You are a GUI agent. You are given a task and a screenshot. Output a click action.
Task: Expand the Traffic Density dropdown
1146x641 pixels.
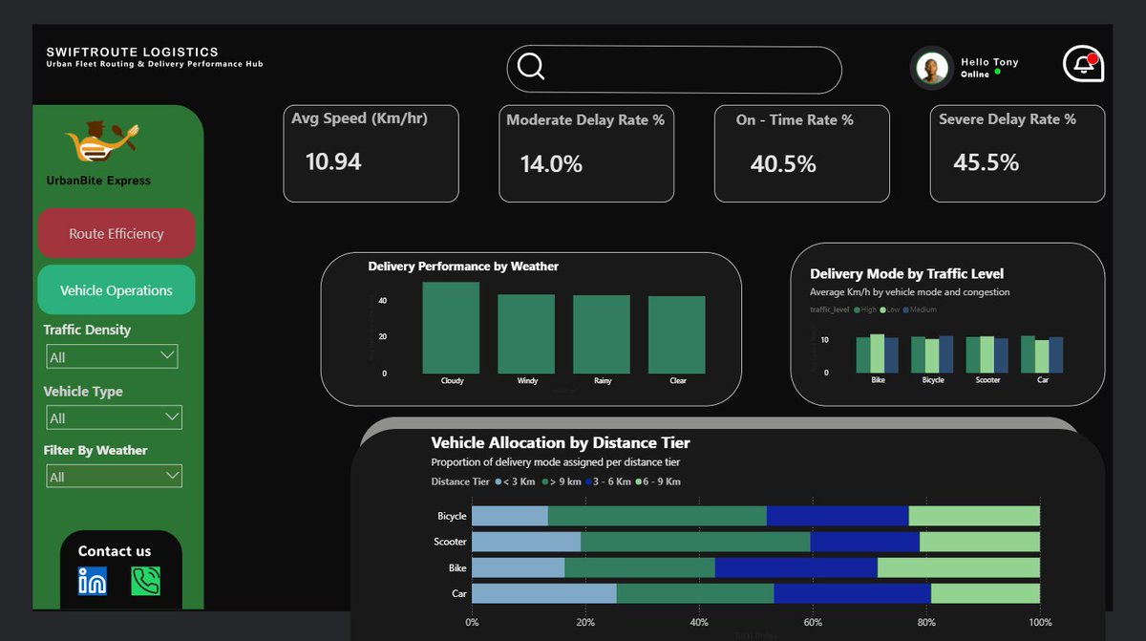point(113,357)
